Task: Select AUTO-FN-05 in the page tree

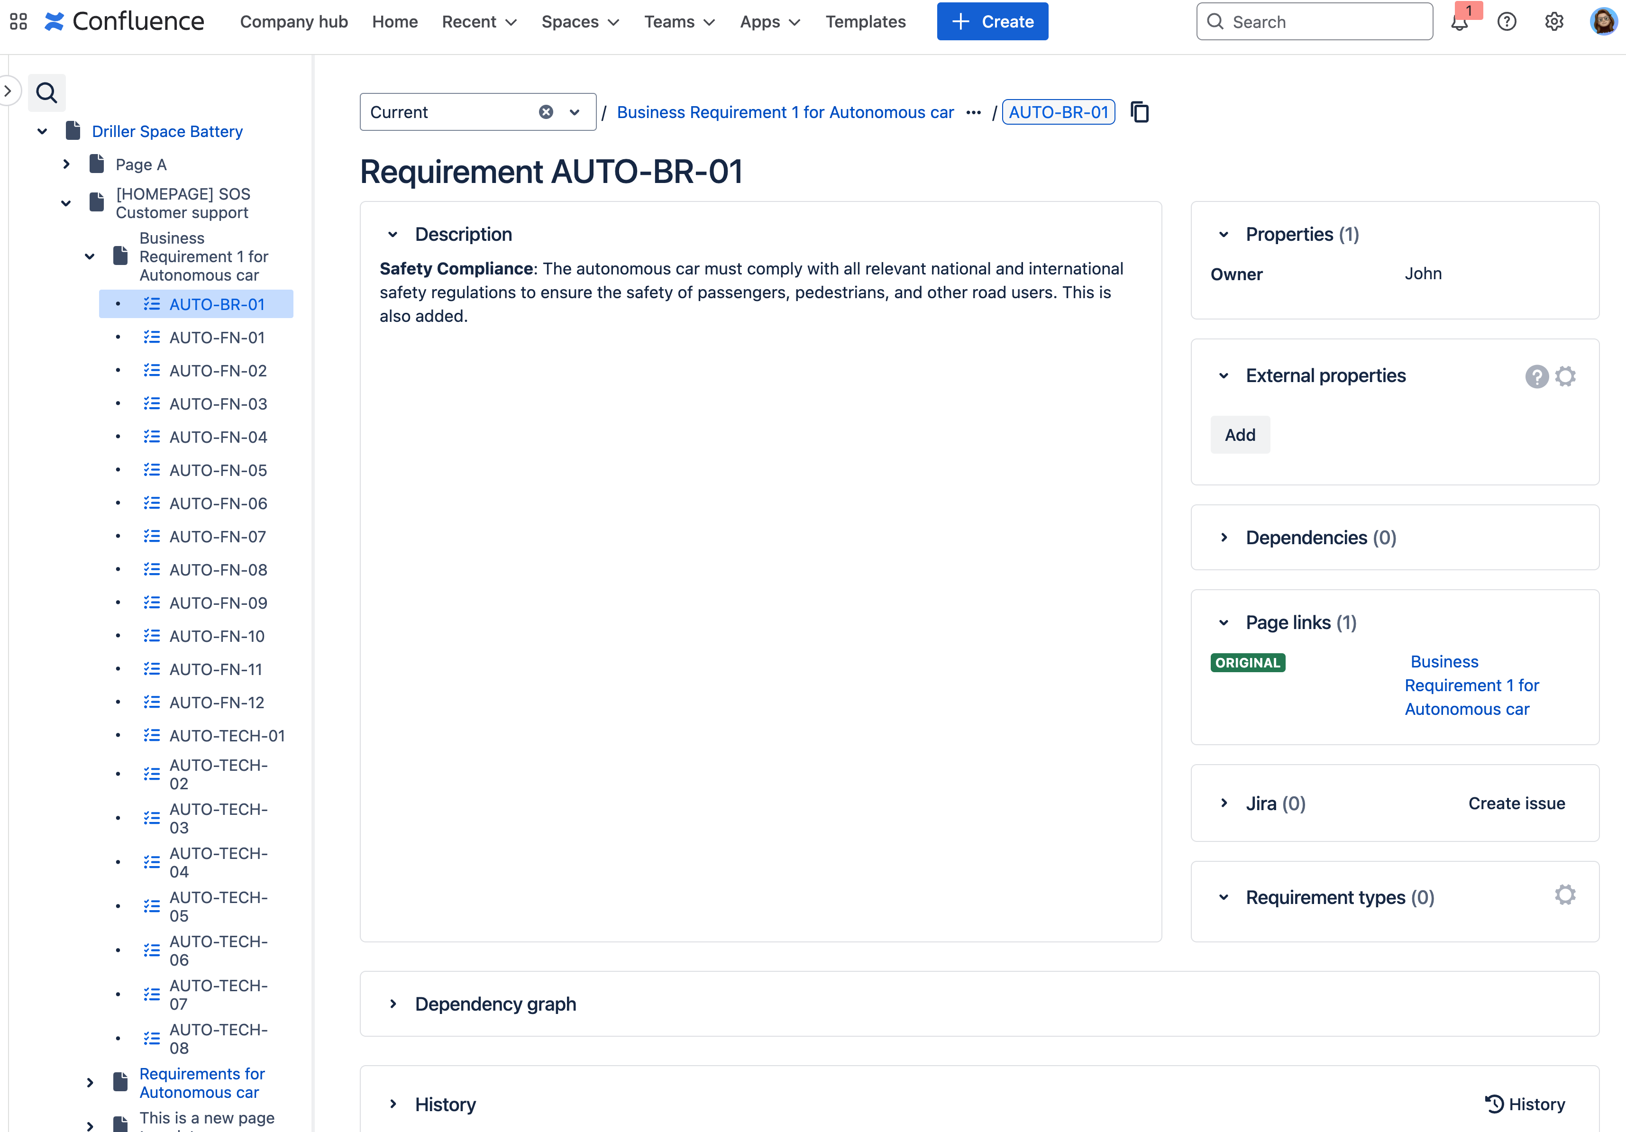Action: click(218, 470)
